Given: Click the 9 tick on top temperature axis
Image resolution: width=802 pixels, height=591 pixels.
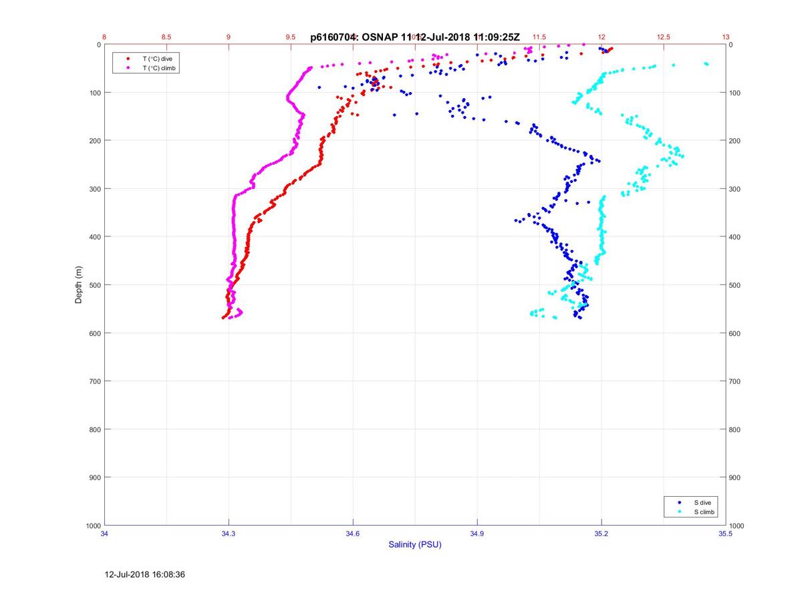Looking at the screenshot, I should tap(229, 37).
